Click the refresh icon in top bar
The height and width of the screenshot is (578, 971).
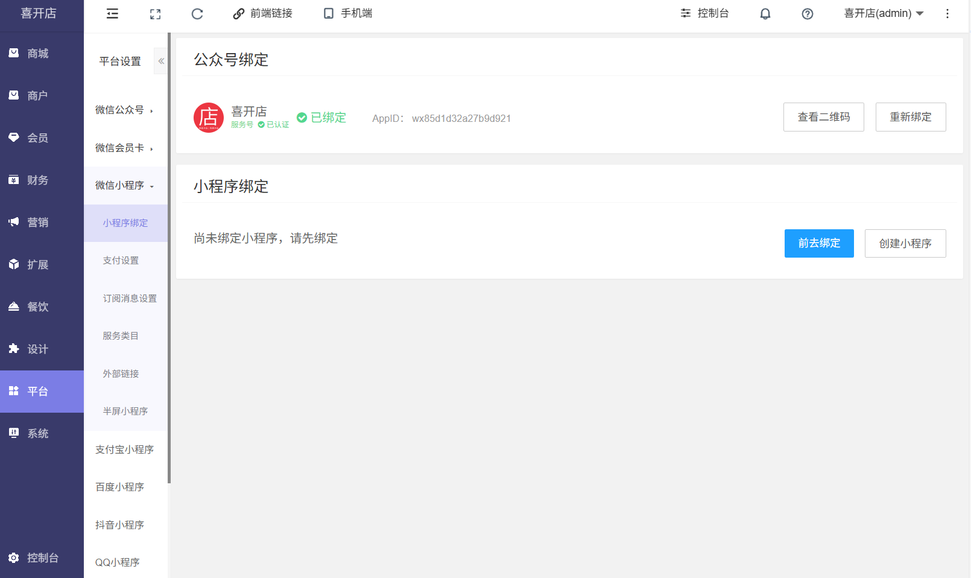click(197, 14)
